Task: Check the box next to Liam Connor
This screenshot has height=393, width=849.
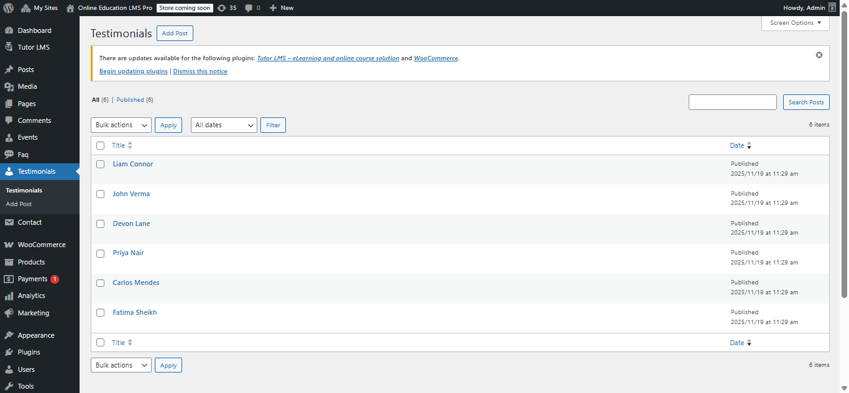Action: coord(101,165)
